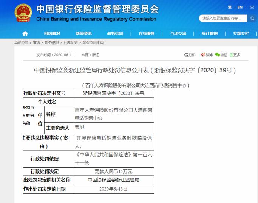Click the site title 中国银行保险监督管理委员会
This screenshot has height=203, width=258.
[x=97, y=9]
